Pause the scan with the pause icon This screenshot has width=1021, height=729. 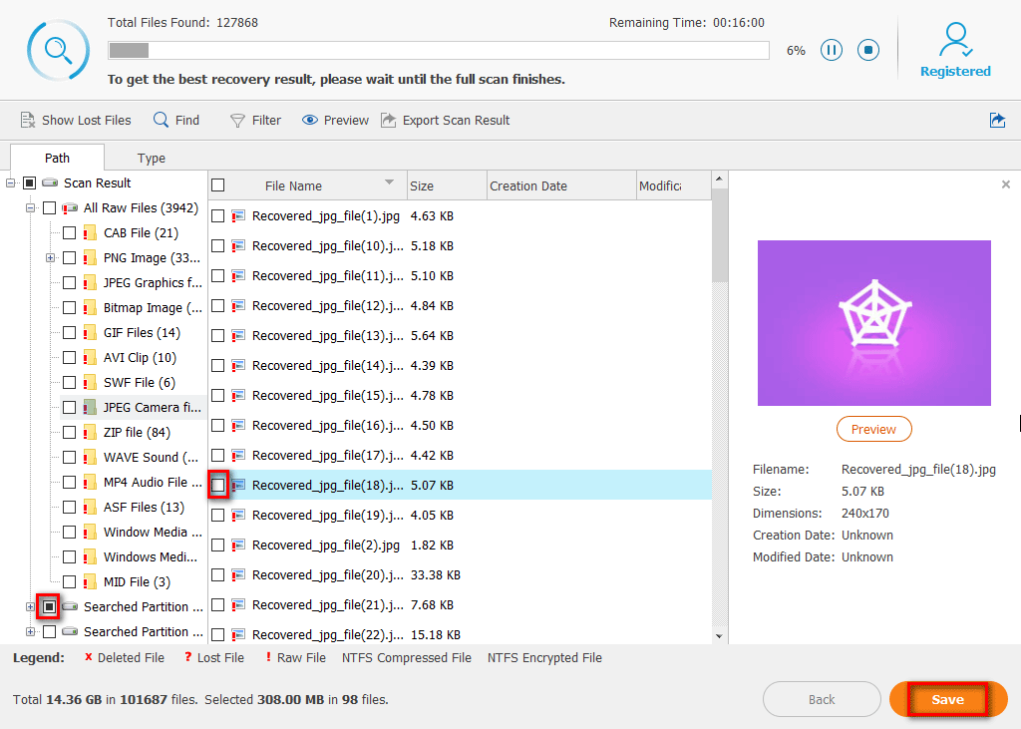831,50
